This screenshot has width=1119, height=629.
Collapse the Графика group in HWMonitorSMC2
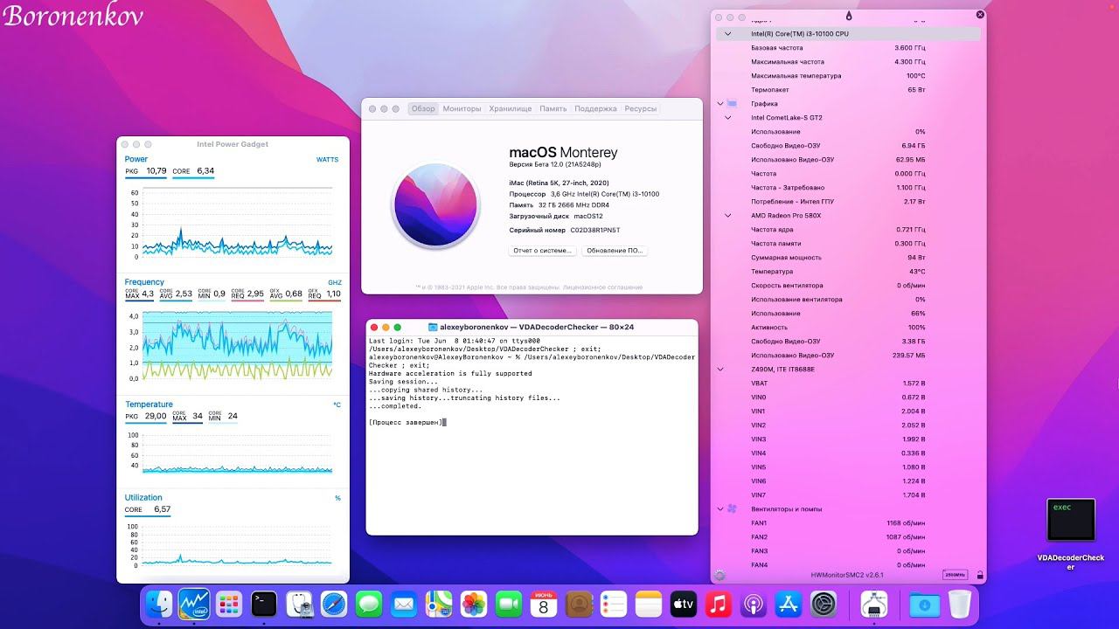pyautogui.click(x=720, y=104)
